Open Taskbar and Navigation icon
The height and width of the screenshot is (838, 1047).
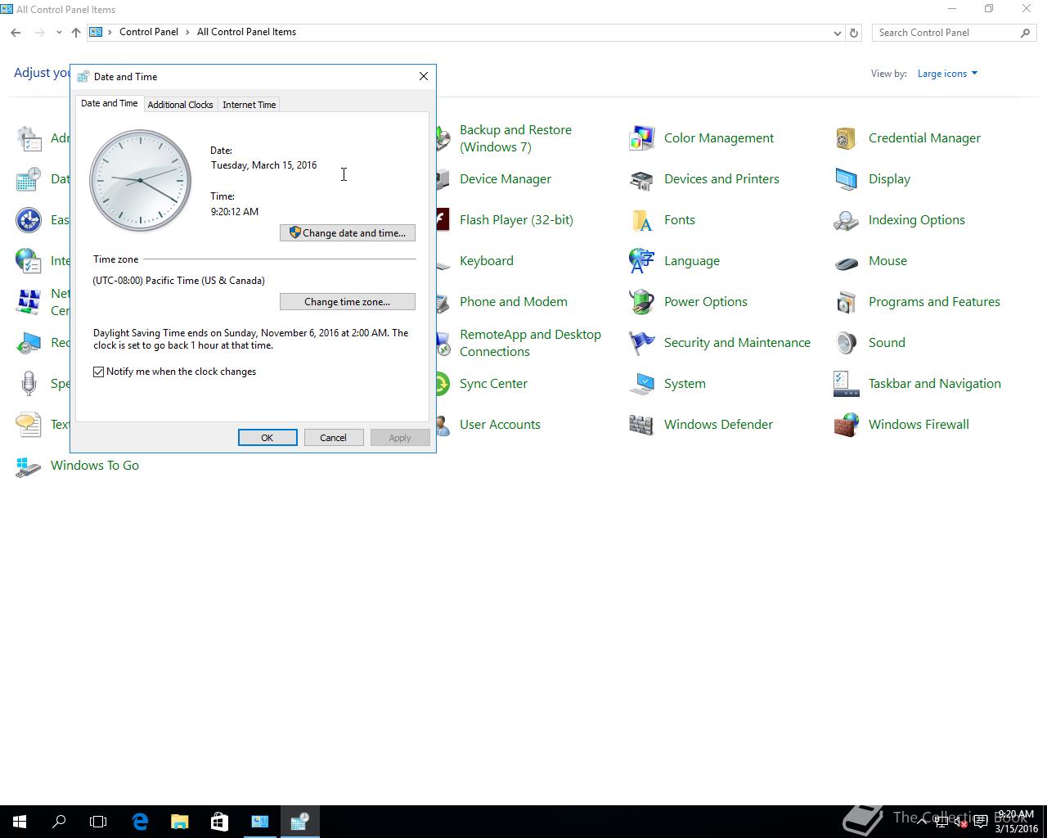[846, 384]
